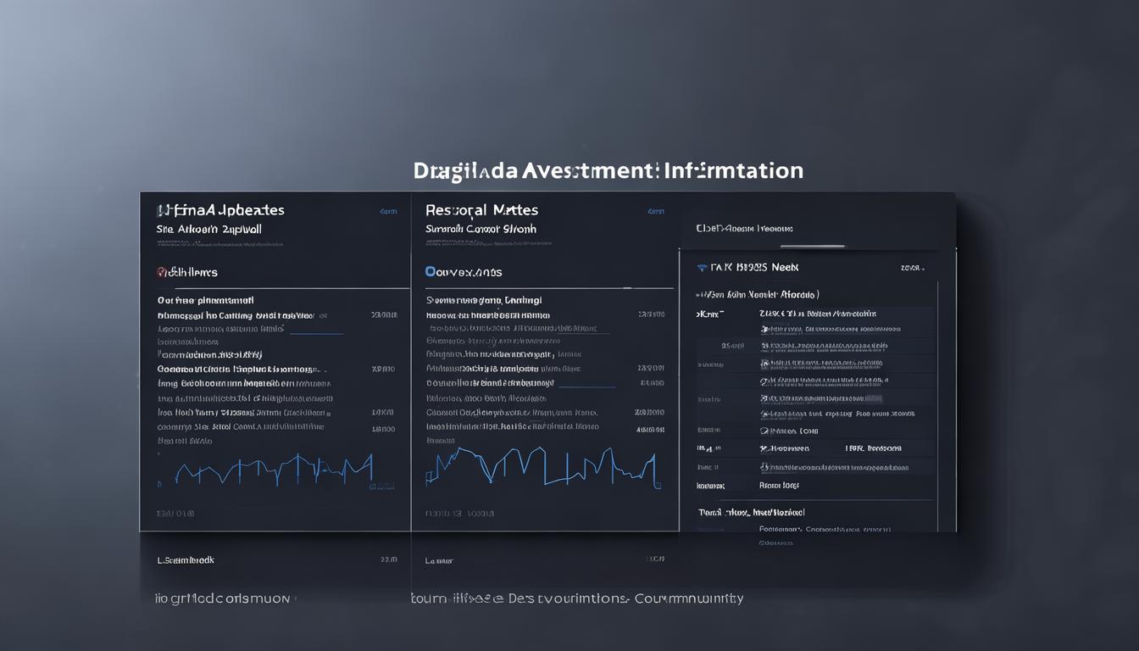Click the red circle icon in left panel heading
Image resolution: width=1139 pixels, height=651 pixels.
pos(161,272)
